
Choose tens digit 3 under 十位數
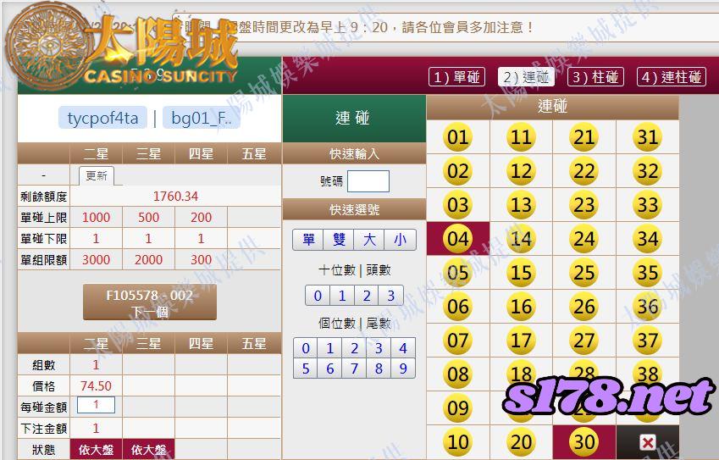[x=390, y=296]
